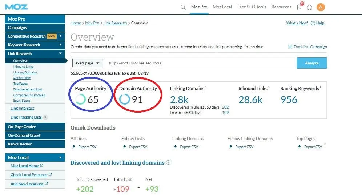
Task: Open Linking Domains sidebar link
Action: pos(25,72)
